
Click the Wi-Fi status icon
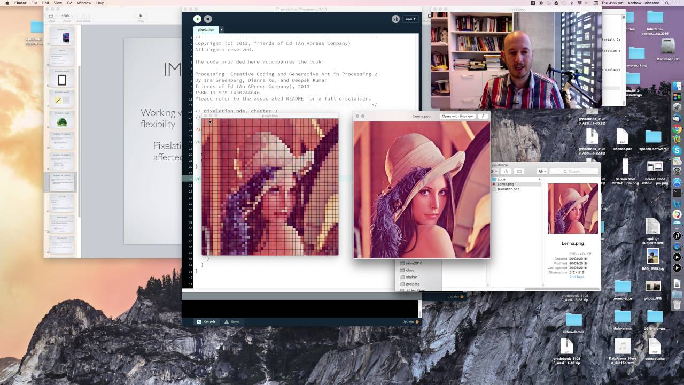point(579,3)
